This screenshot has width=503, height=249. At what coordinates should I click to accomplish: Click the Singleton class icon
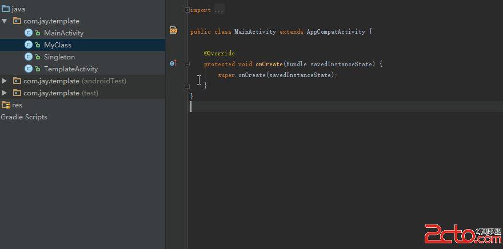(29, 57)
